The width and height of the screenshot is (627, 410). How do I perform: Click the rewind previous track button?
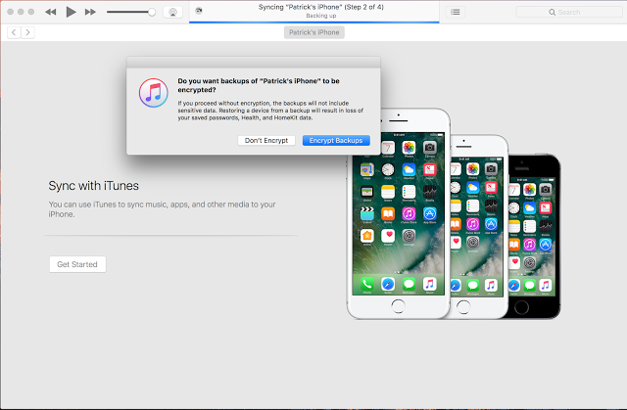click(50, 12)
